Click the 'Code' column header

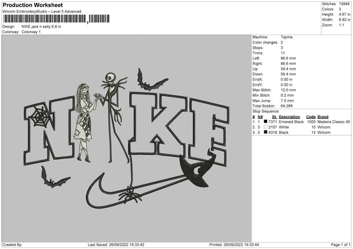coord(311,117)
